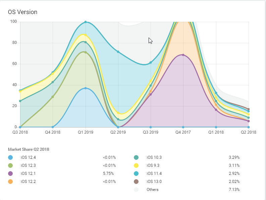Select the iOS 11.4 peak point at Q1 2019
The height and width of the screenshot is (200, 266).
(x=86, y=22)
